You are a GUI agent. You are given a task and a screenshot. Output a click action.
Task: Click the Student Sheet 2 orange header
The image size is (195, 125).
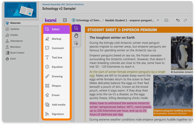(x=139, y=30)
